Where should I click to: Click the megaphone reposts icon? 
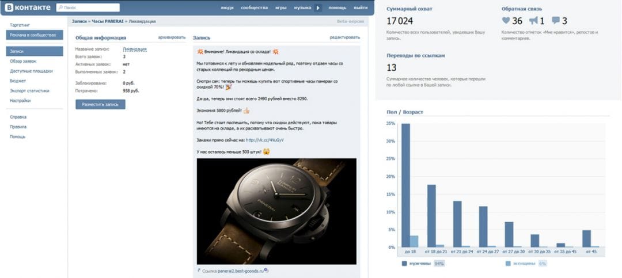click(x=533, y=21)
